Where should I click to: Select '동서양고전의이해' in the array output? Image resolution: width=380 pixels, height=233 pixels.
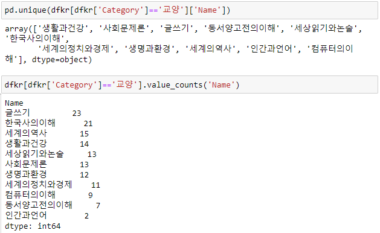242,28
